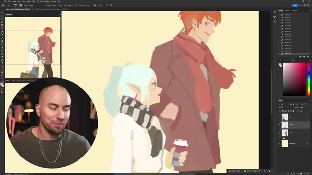Click the foreground color swatch in the toolbox

pyautogui.click(x=2, y=85)
